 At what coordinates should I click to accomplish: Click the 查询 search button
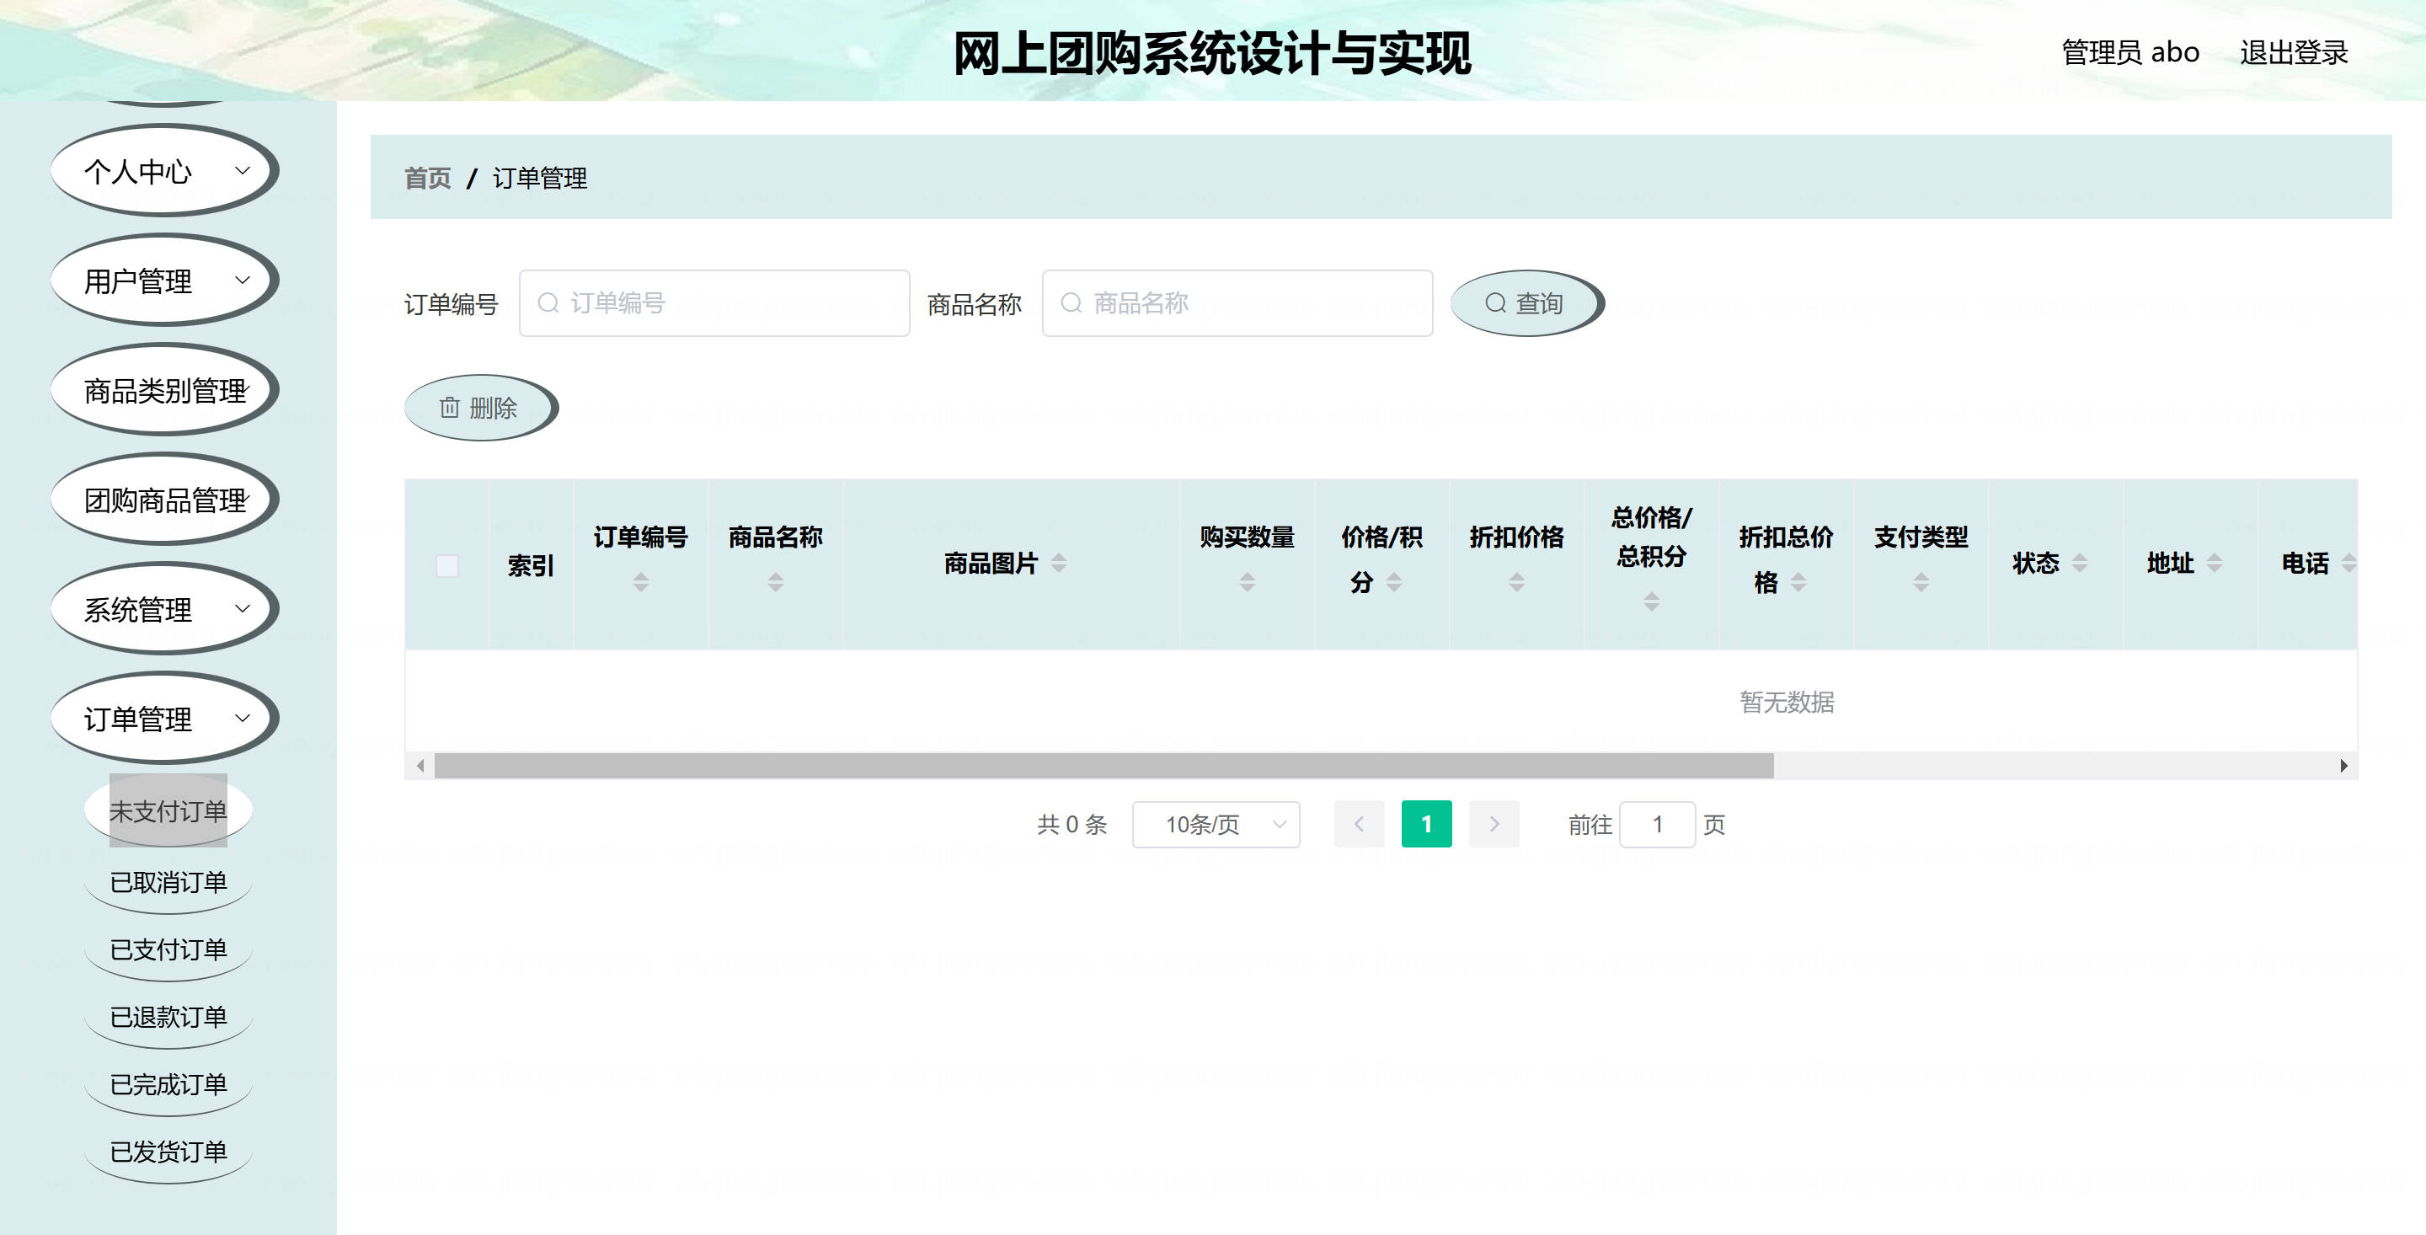coord(1526,303)
